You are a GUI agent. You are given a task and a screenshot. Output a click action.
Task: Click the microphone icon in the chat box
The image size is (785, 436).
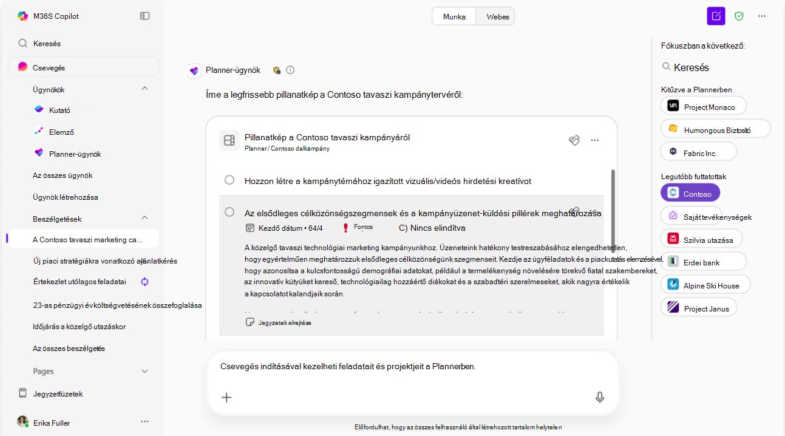[x=600, y=397]
